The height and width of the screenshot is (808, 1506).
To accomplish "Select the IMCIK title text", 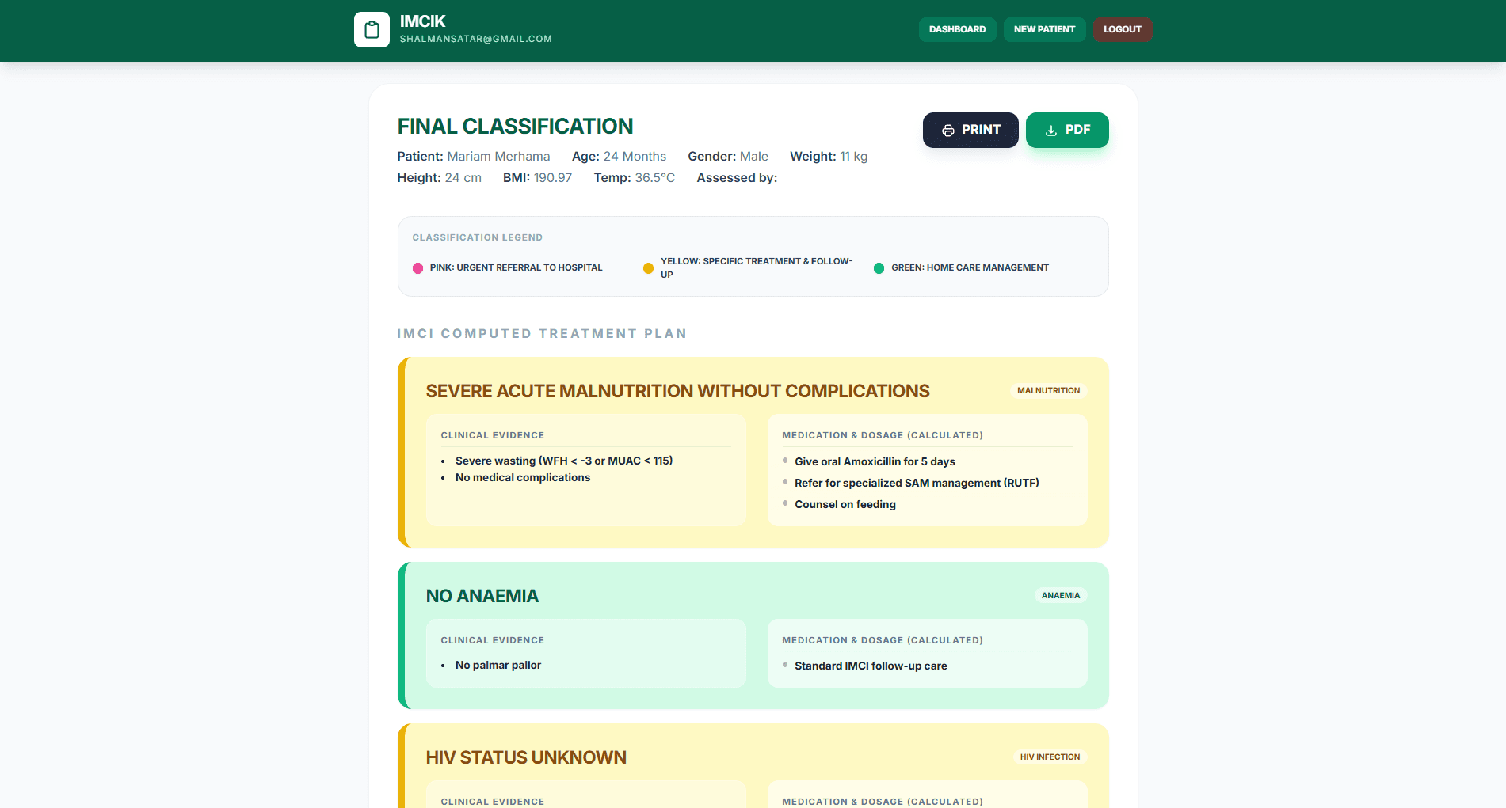I will click(422, 21).
